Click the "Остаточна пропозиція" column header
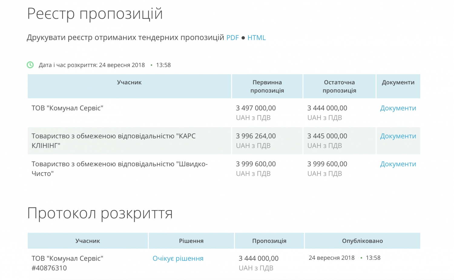The image size is (454, 280). [x=339, y=86]
